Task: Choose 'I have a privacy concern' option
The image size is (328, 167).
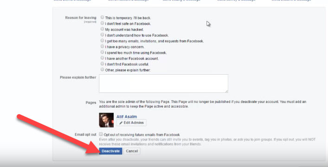Action: click(102, 46)
